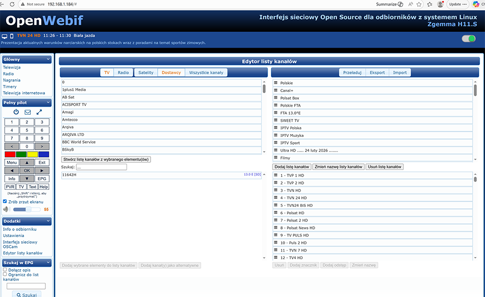The height and width of the screenshot is (297, 485).
Task: Click the Dodaj listę kanałów button
Action: (292, 167)
